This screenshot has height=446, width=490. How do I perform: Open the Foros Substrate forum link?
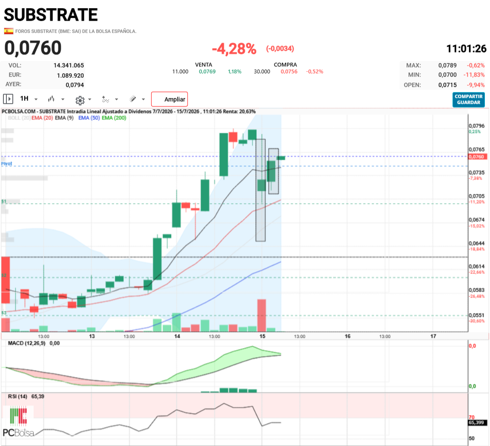pos(75,31)
